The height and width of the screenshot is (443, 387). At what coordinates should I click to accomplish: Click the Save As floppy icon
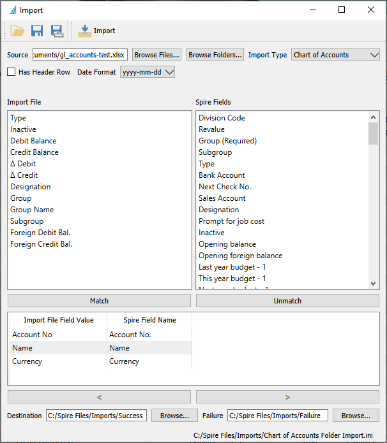(57, 31)
